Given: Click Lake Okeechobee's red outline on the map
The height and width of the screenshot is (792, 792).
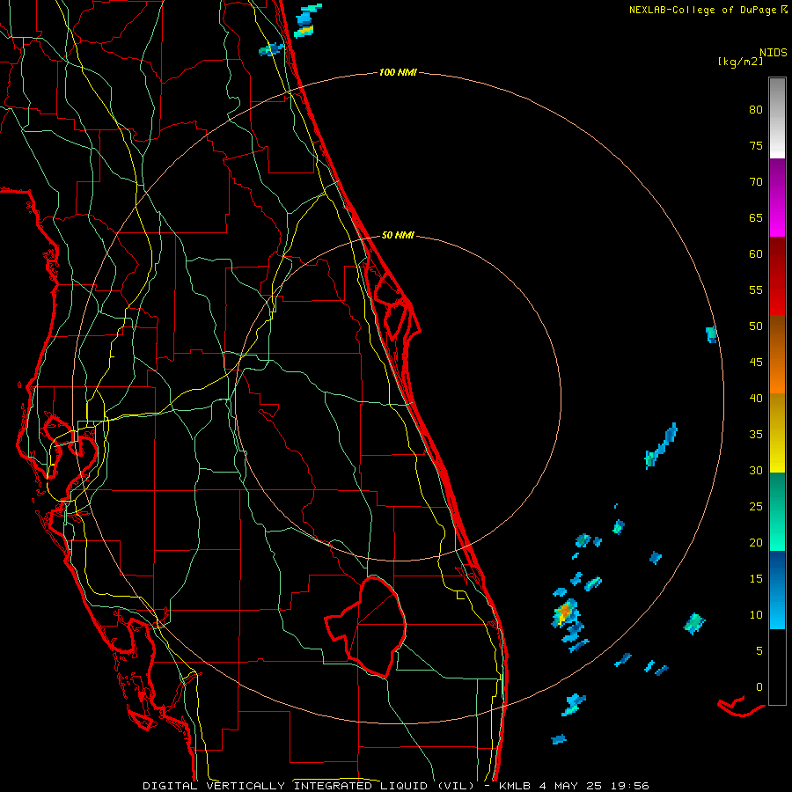Looking at the screenshot, I should 366,627.
